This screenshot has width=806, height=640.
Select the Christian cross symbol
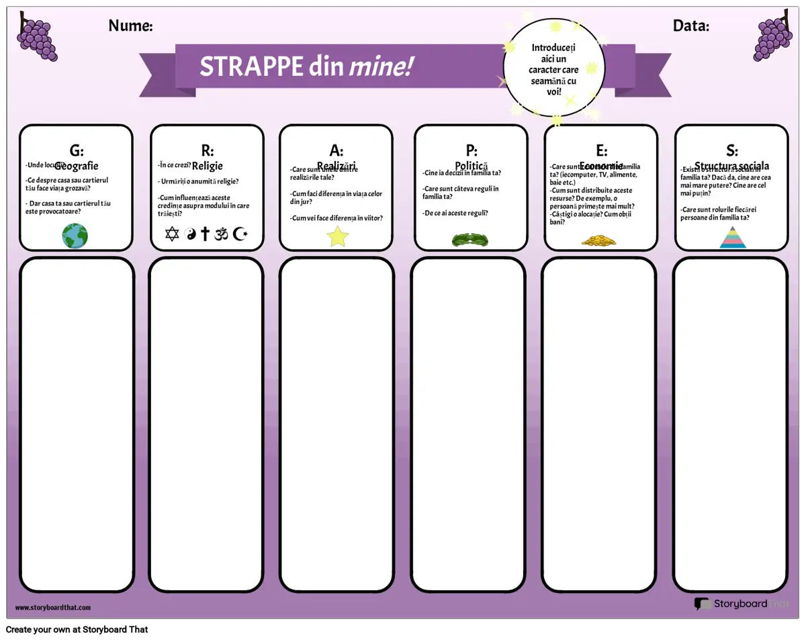coord(205,234)
